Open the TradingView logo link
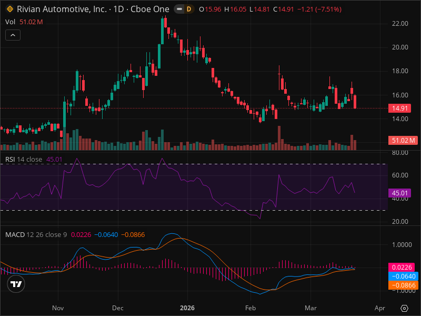Viewport: 421px width, 316px height. [x=16, y=284]
